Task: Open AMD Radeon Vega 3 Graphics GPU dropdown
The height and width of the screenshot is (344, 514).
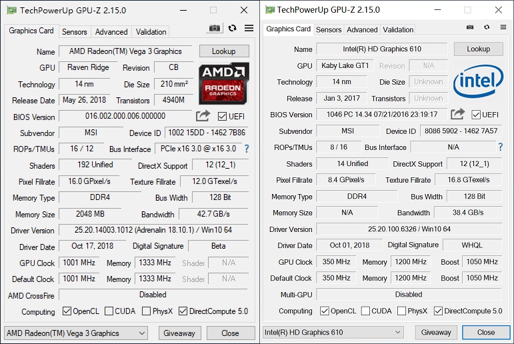Action: click(76, 333)
